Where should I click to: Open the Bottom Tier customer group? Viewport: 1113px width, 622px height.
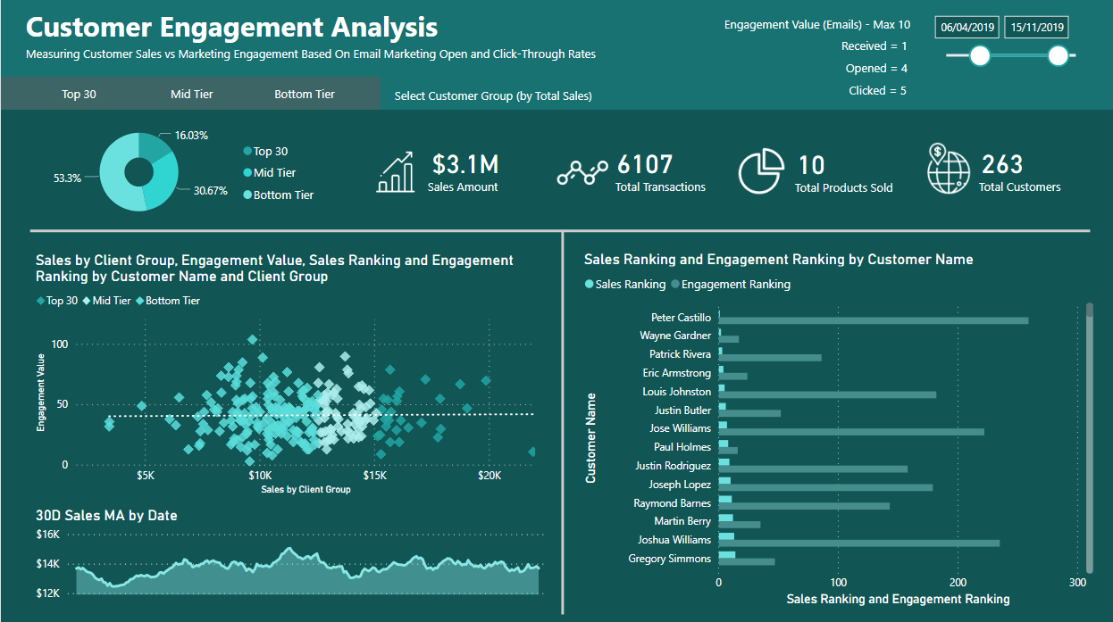coord(305,94)
